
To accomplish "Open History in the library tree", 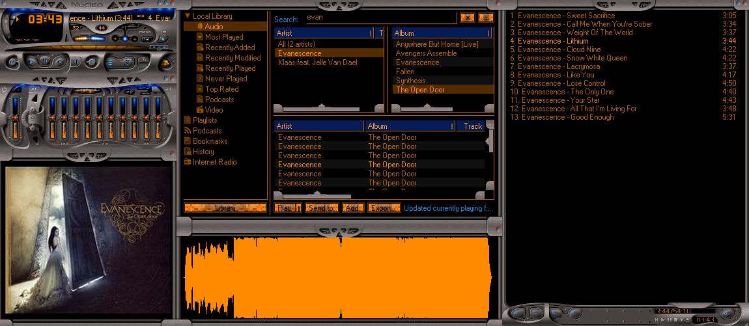I will (203, 152).
